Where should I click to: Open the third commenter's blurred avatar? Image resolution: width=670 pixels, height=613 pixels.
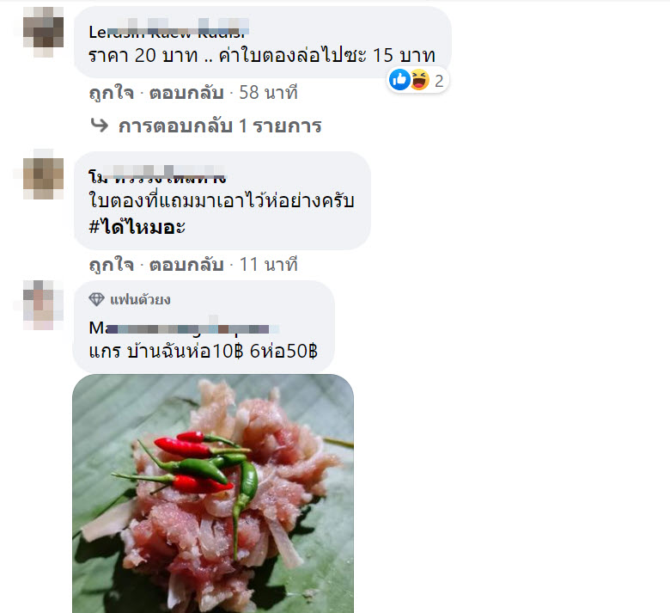[x=43, y=305]
